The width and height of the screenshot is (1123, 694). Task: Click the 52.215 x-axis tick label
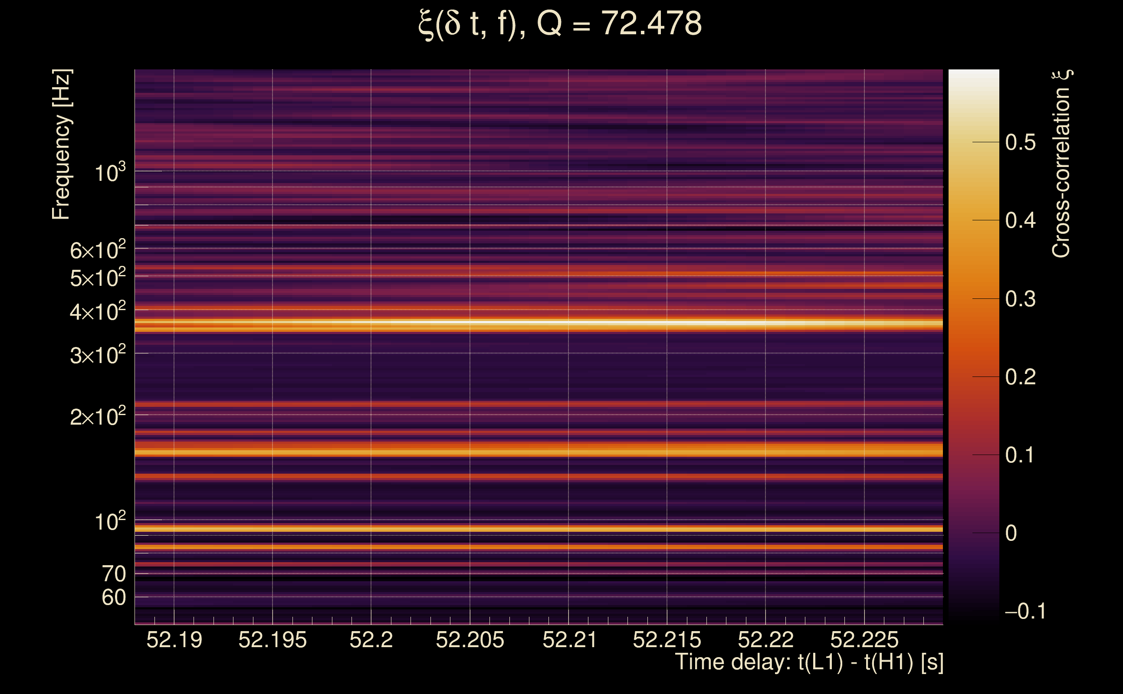pyautogui.click(x=667, y=640)
